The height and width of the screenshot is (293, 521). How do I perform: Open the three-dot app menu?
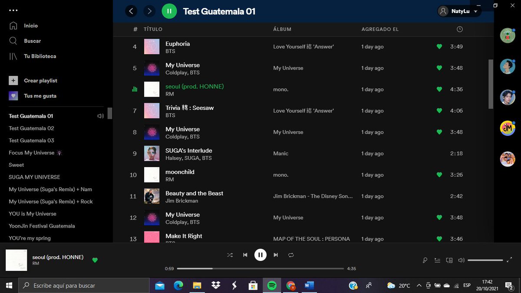[x=13, y=10]
